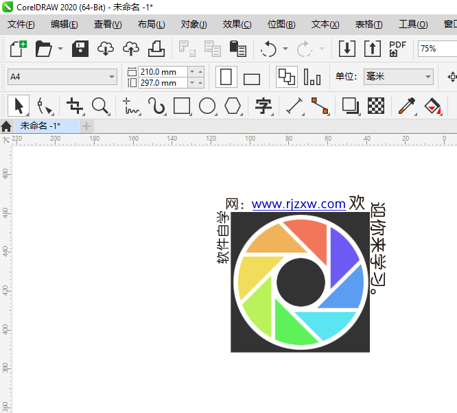Click the grayed-out Cut icon
The width and height of the screenshot is (457, 413).
(x=187, y=49)
